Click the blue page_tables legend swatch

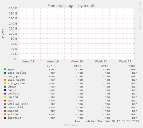5,73
